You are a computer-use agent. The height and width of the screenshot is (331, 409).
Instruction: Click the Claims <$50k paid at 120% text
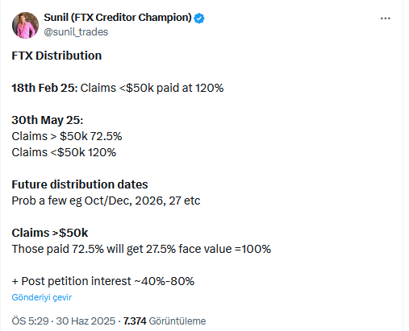[152, 88]
